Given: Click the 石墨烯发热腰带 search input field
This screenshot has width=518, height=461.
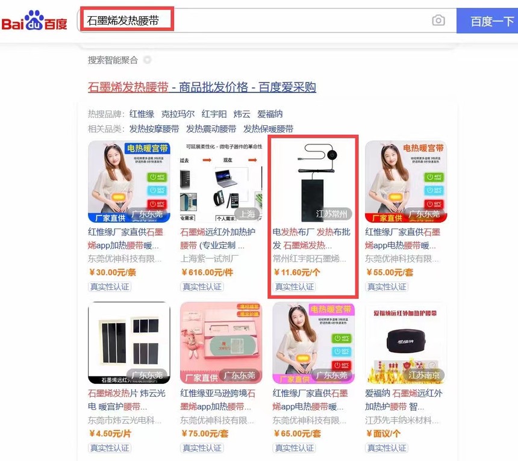Looking at the screenshot, I should 254,20.
